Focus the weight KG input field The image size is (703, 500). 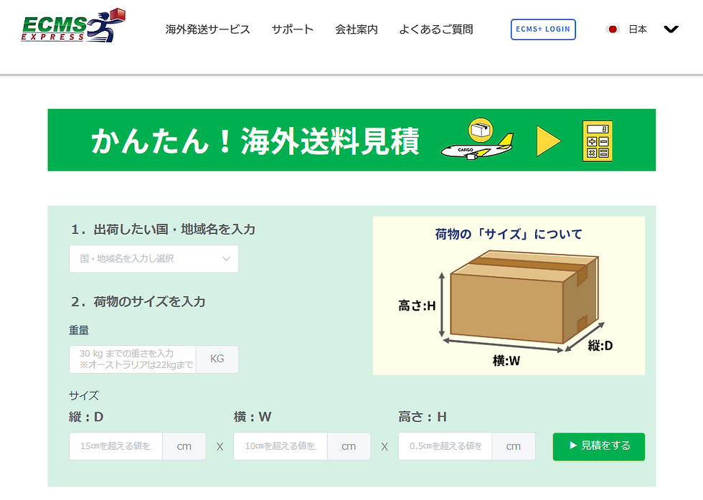point(133,359)
